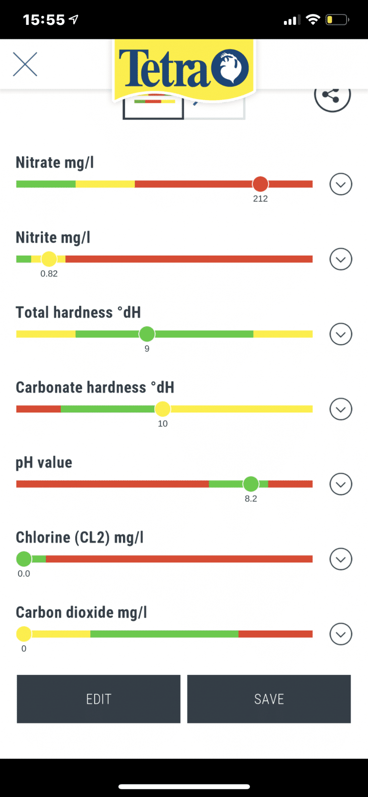This screenshot has width=368, height=797.
Task: Select the yellow Carbon dioxide knob at 0
Action: [x=24, y=634]
